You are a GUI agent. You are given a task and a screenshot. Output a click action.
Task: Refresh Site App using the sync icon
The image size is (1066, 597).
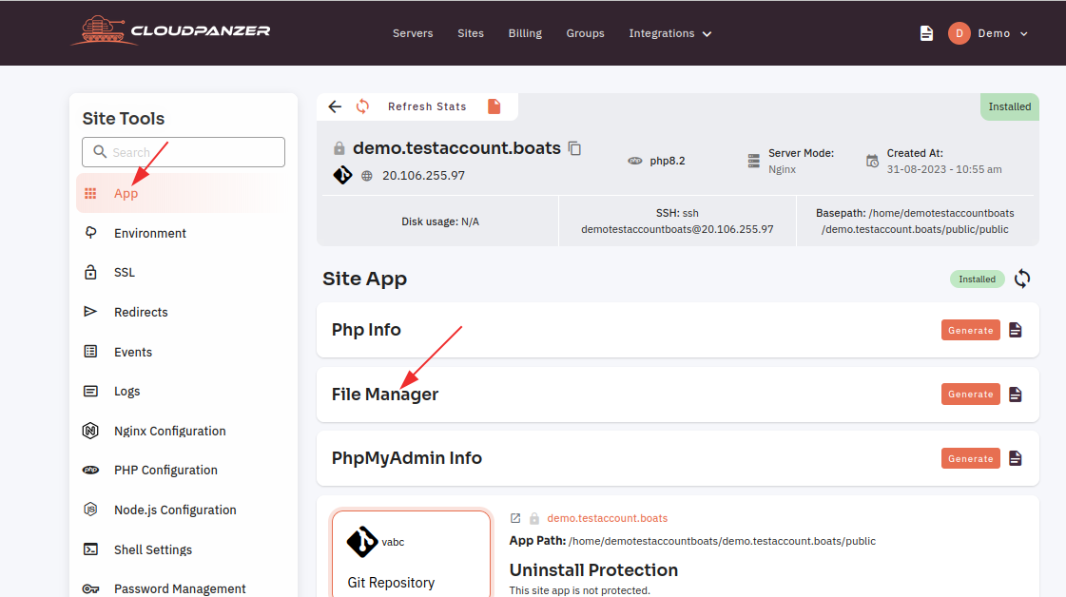pyautogui.click(x=1022, y=279)
